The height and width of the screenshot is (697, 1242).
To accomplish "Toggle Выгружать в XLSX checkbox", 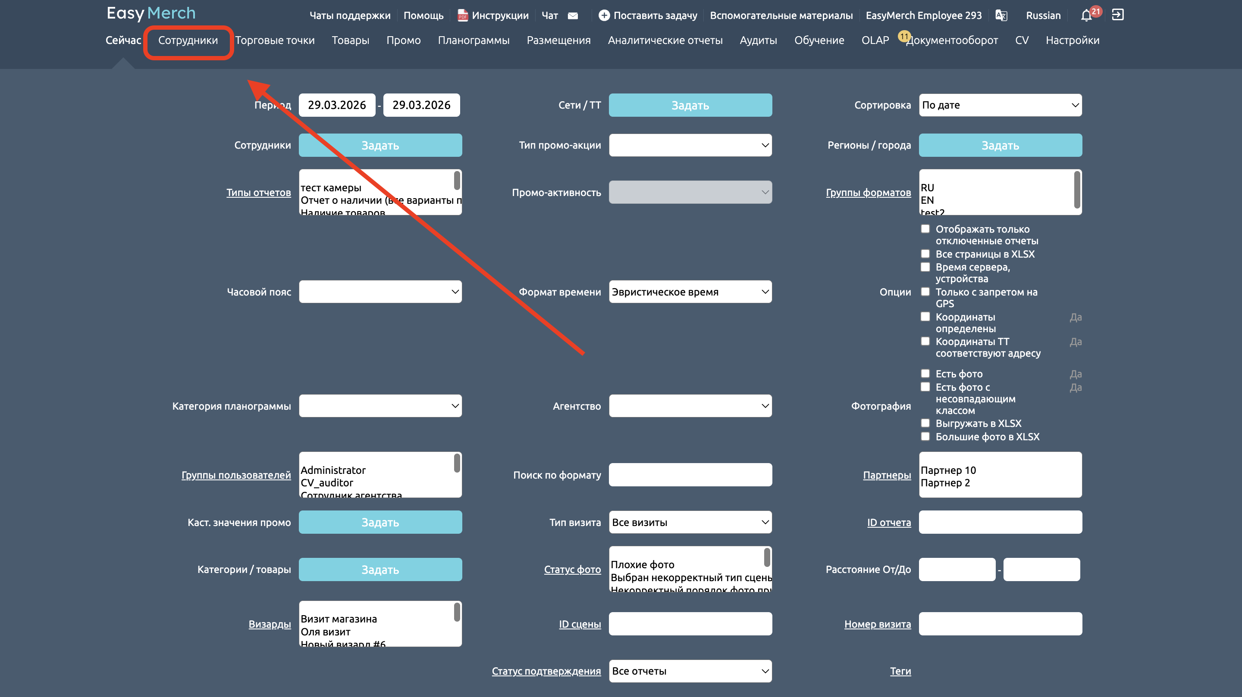I will tap(925, 423).
